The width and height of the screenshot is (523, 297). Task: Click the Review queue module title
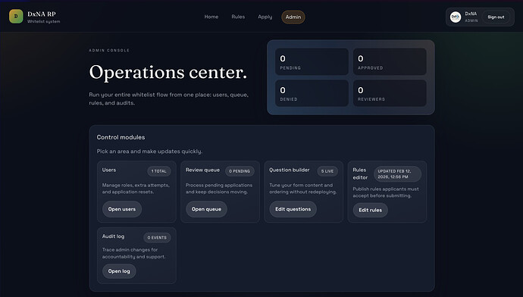coord(203,170)
